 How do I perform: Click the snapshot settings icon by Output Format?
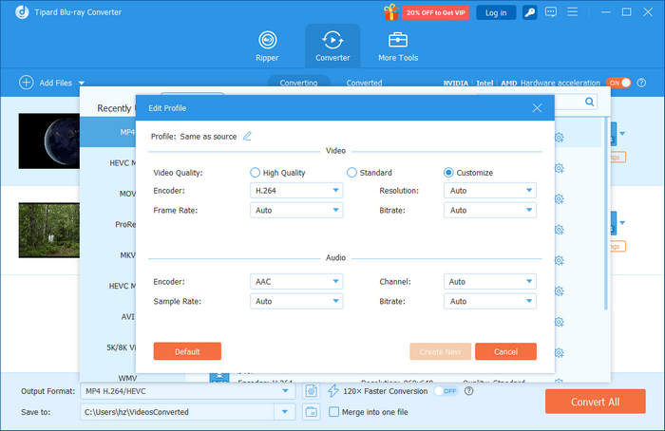[312, 391]
